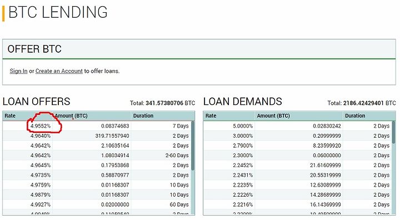Click the Loan Offers total 341.57380706
Screen dimensions: 400x220
164,103
